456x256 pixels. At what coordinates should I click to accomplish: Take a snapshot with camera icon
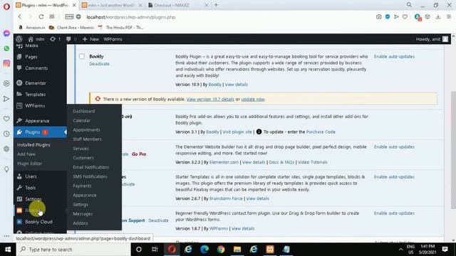click(378, 17)
